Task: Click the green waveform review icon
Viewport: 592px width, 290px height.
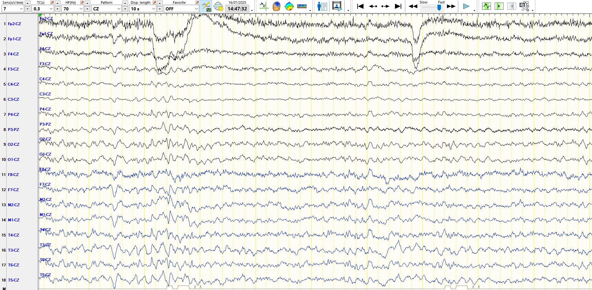Action: click(487, 6)
